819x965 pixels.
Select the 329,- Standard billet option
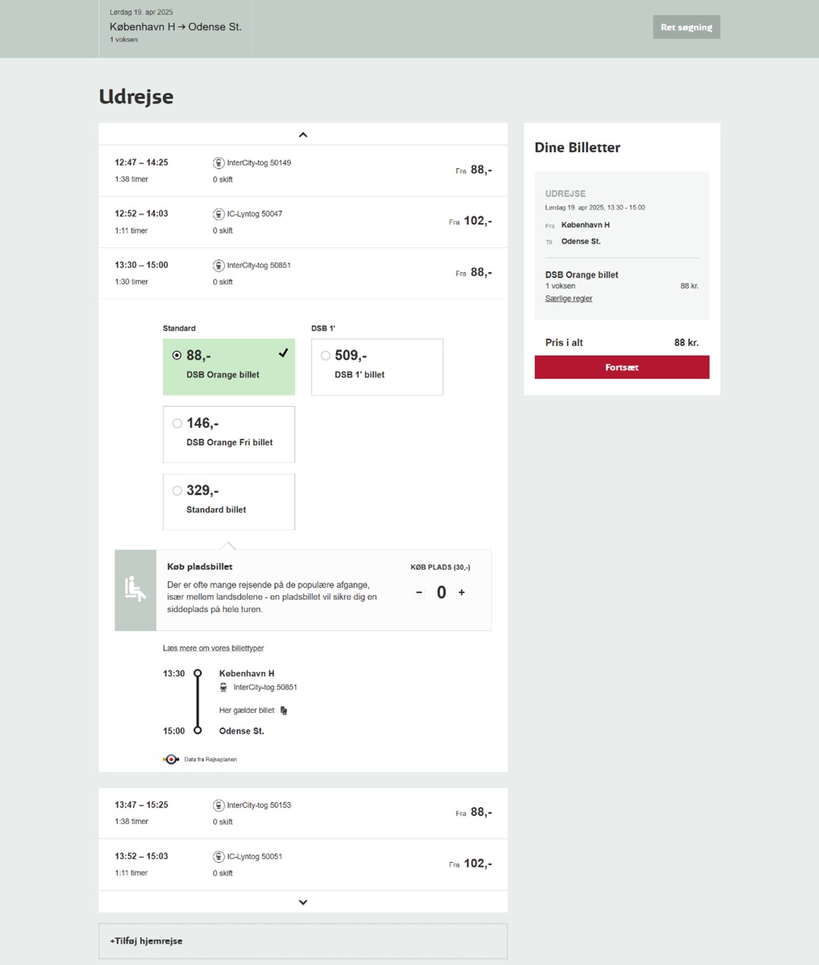click(229, 502)
